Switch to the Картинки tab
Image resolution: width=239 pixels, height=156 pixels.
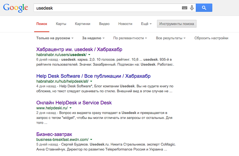point(83,24)
